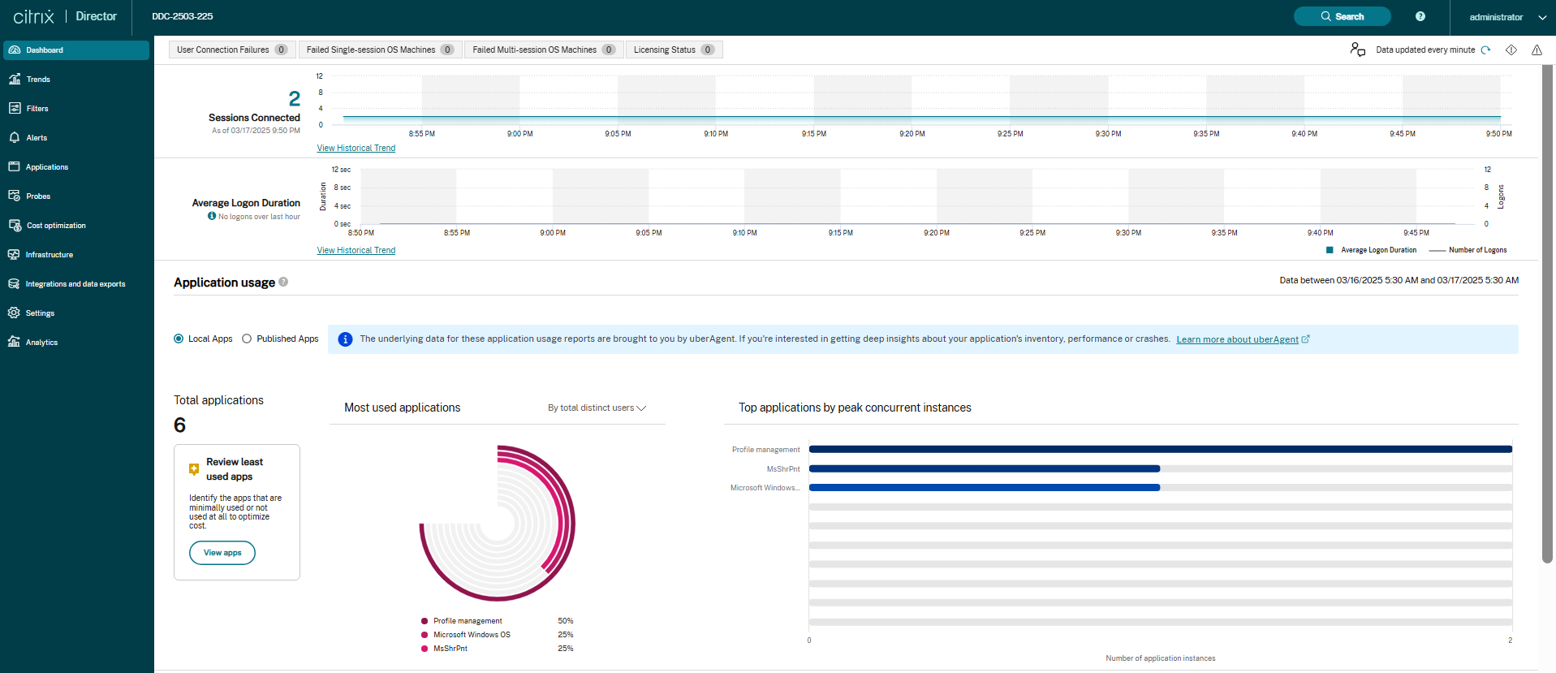Go to Cost optimization in sidebar
The width and height of the screenshot is (1556, 673).
coord(56,226)
